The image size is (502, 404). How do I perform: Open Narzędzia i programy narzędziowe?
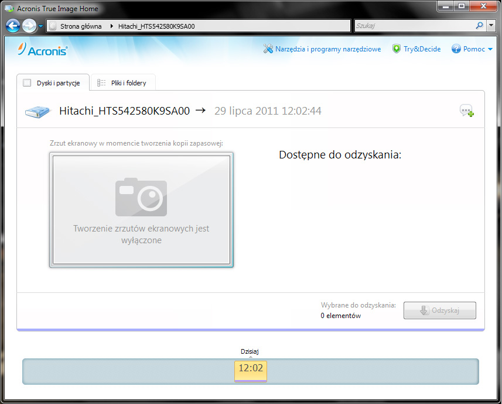328,49
